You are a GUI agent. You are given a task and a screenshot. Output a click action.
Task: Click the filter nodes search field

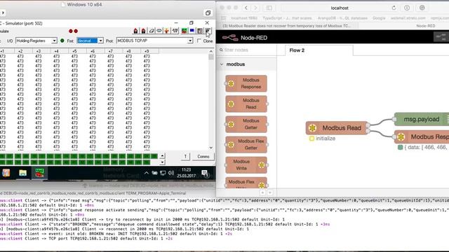pos(246,50)
